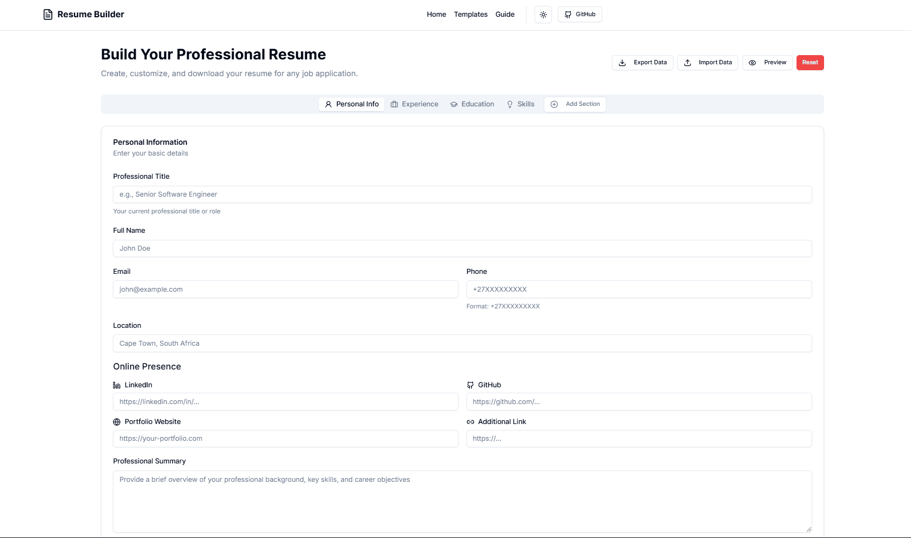Click into the Phone number field
Viewport: 911px width, 538px height.
(639, 290)
